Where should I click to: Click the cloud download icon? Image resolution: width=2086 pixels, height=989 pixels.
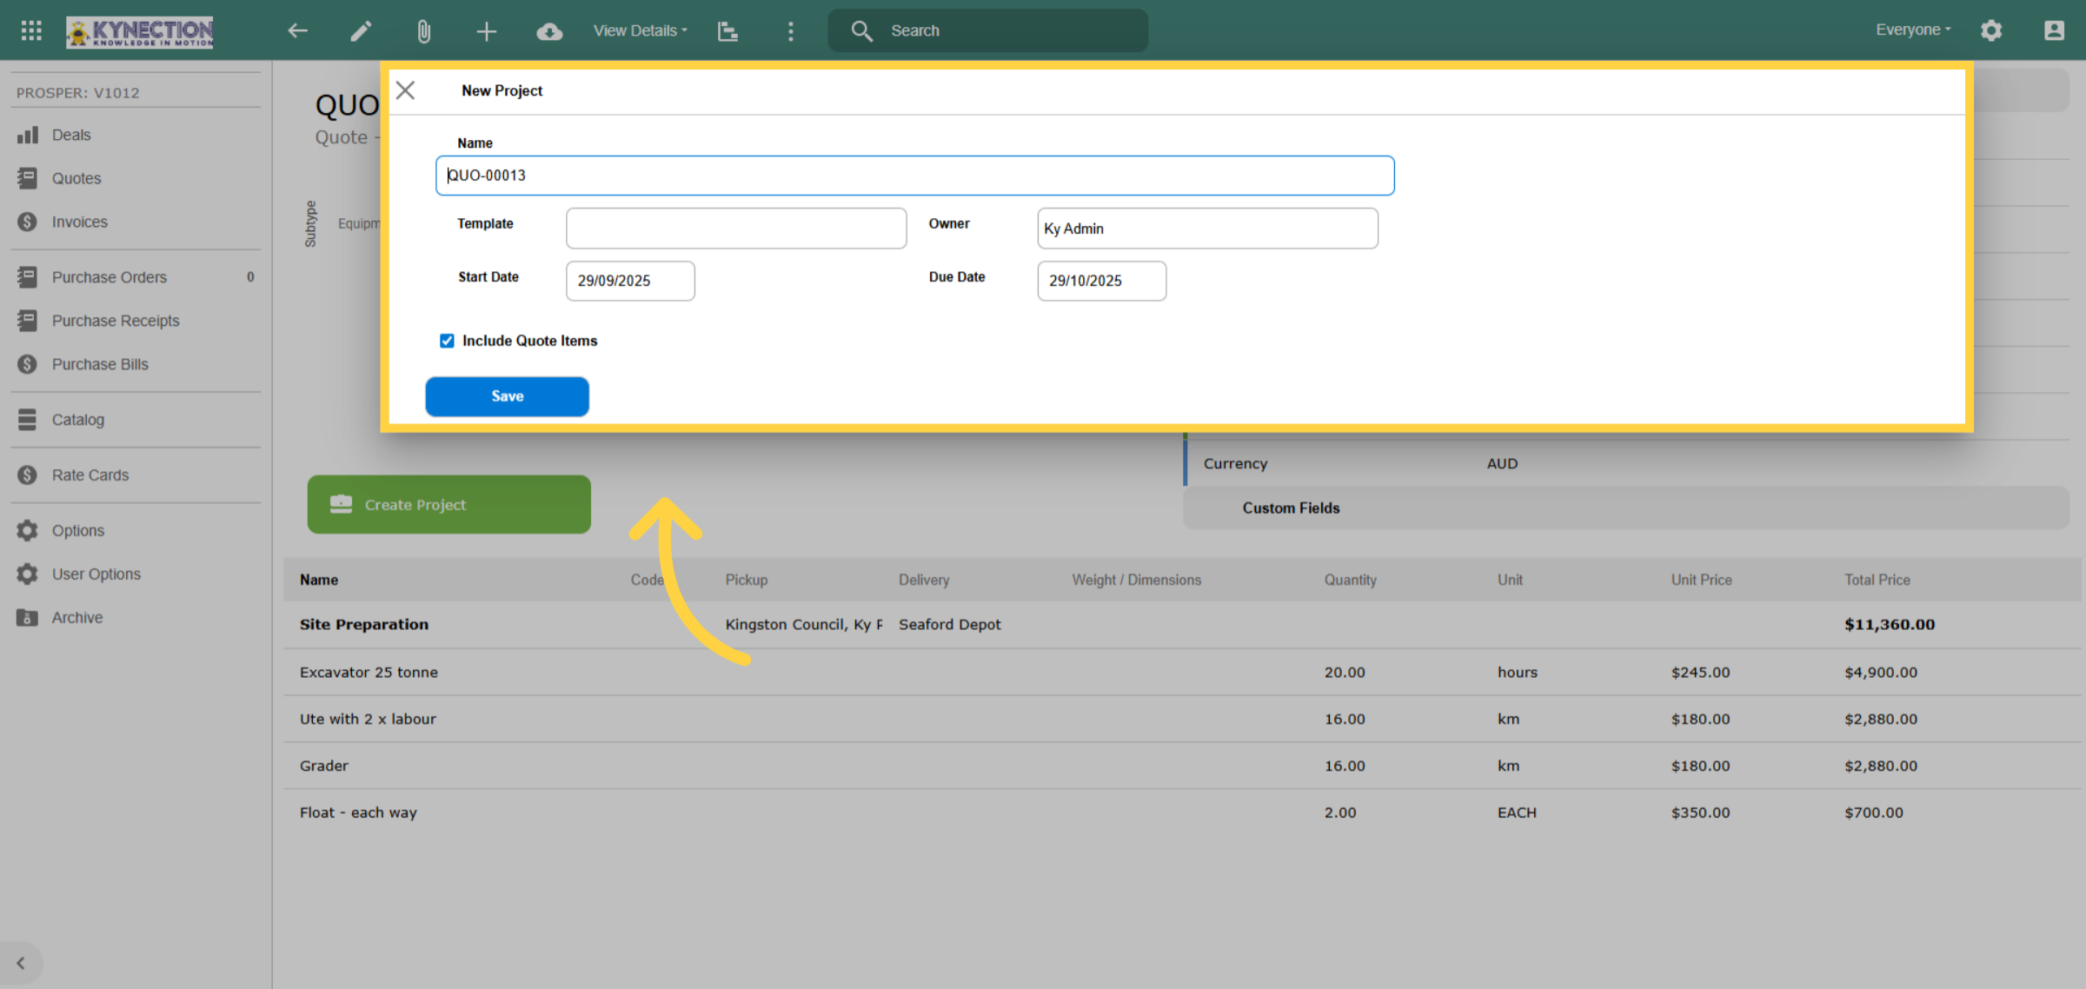pyautogui.click(x=549, y=31)
